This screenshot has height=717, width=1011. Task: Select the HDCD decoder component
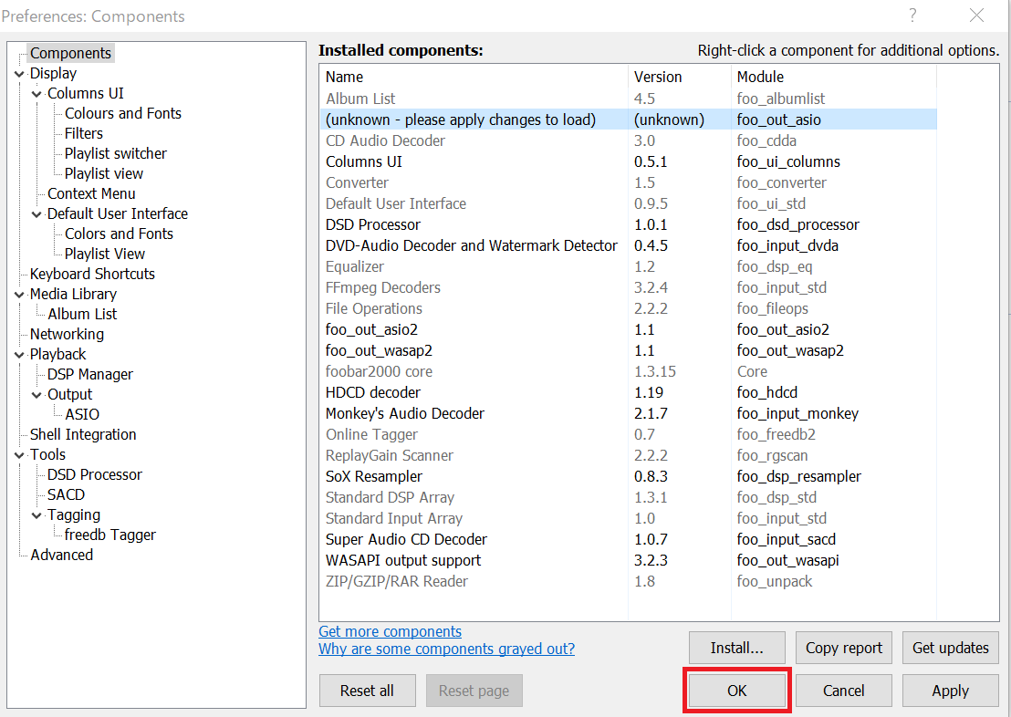[x=629, y=392]
